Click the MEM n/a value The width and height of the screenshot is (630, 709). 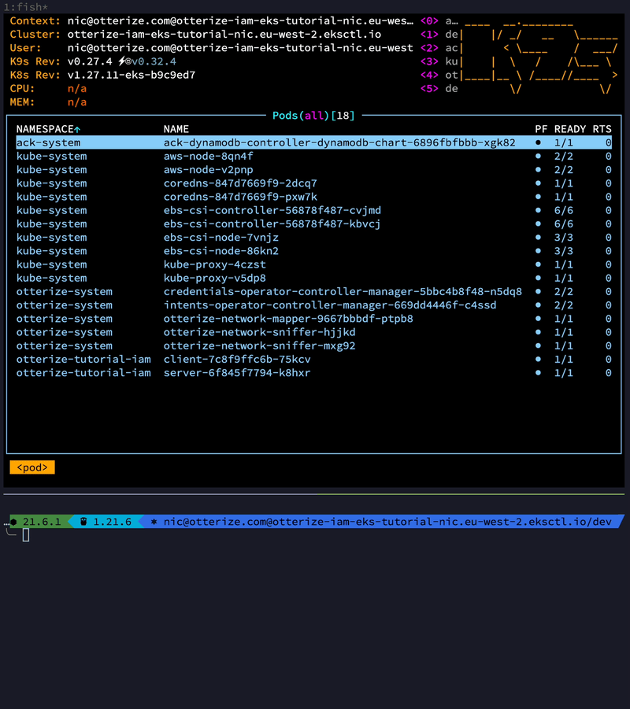point(77,102)
